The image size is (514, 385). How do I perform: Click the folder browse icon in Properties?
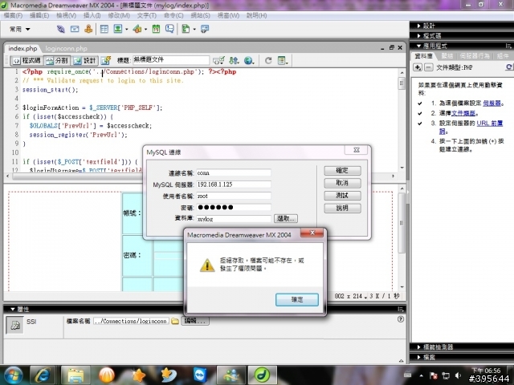(175, 321)
